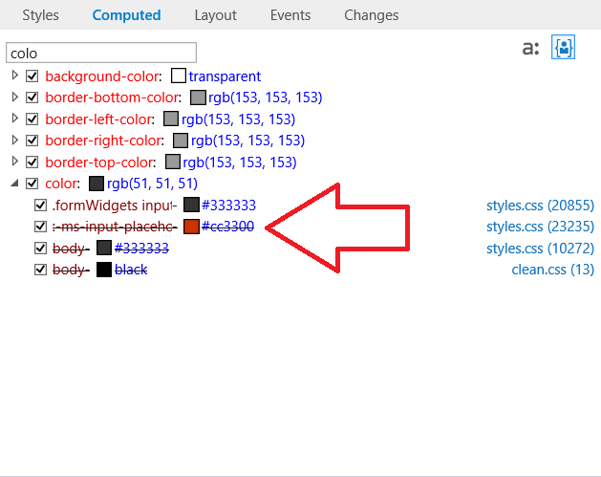The image size is (601, 477).
Task: Uncheck the border-left-color checkbox
Action: click(32, 119)
